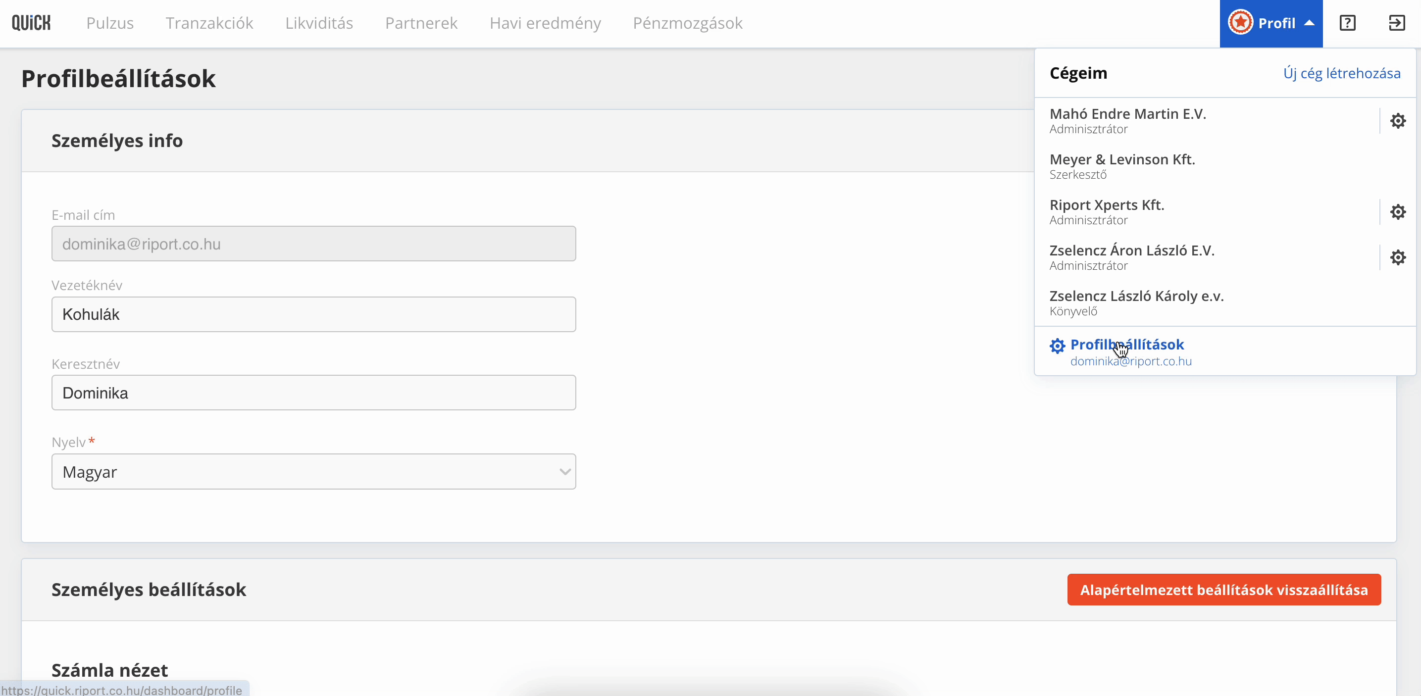Screen dimensions: 1421x696
Task: Collapse the Profil dropdown menu
Action: [x=1271, y=24]
